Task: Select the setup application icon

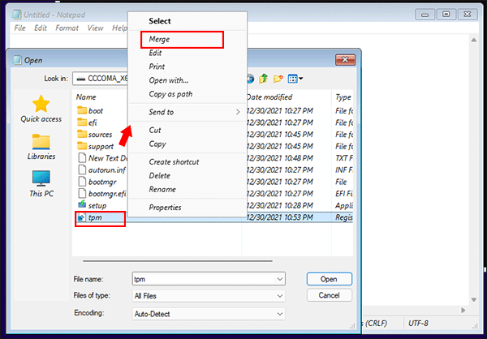Action: pyautogui.click(x=81, y=205)
